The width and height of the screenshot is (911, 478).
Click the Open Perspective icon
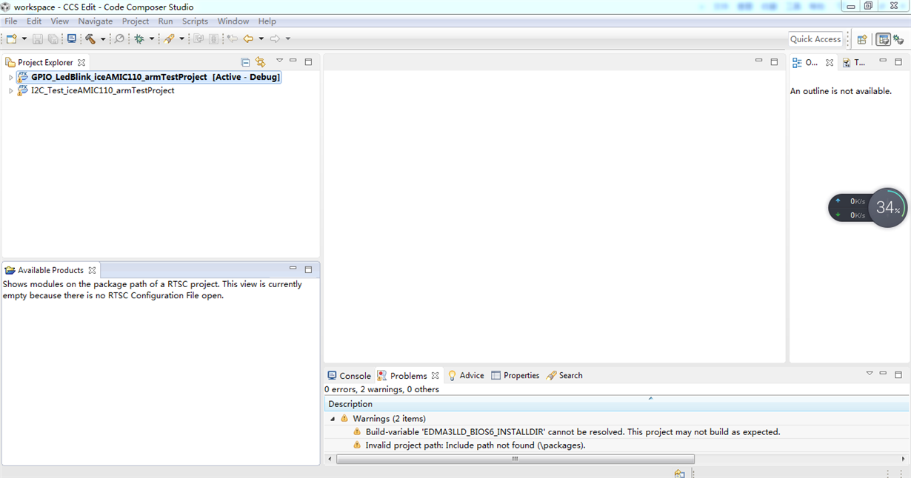tap(862, 39)
